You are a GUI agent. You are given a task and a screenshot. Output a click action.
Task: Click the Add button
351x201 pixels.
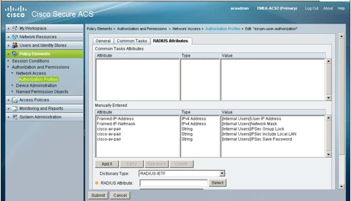coord(107,164)
